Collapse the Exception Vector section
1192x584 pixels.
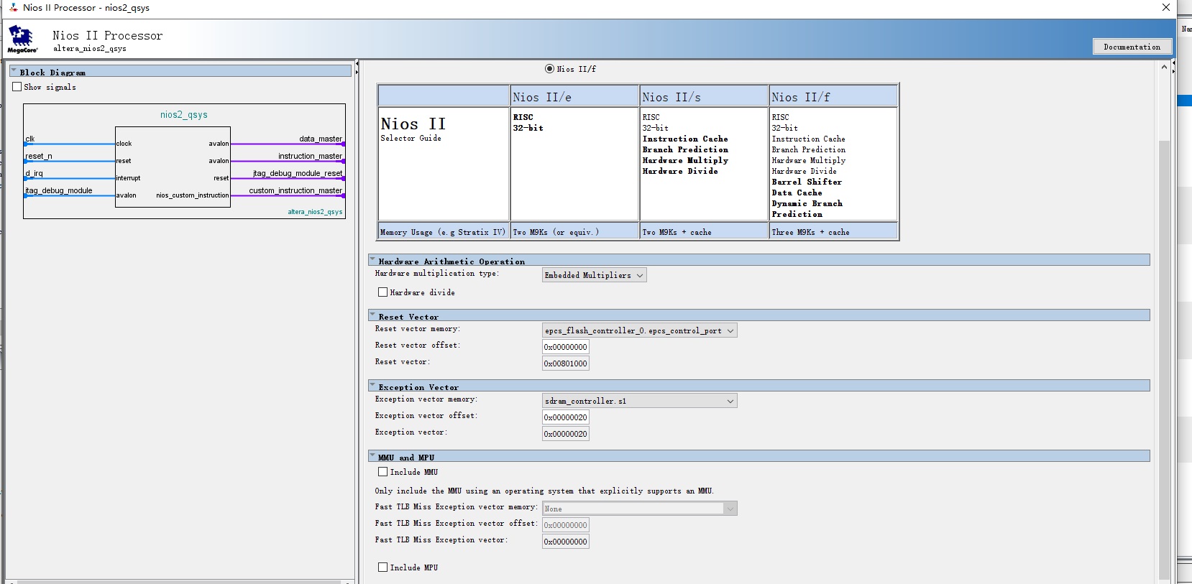tap(372, 386)
